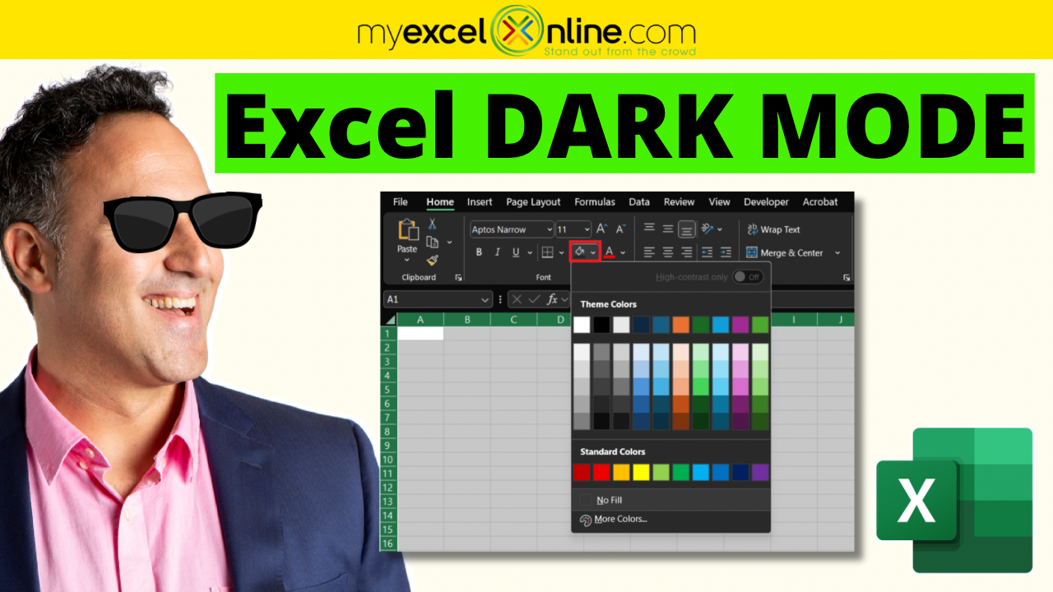The height and width of the screenshot is (592, 1053).
Task: Open Font Color dropdown arrow
Action: (623, 252)
